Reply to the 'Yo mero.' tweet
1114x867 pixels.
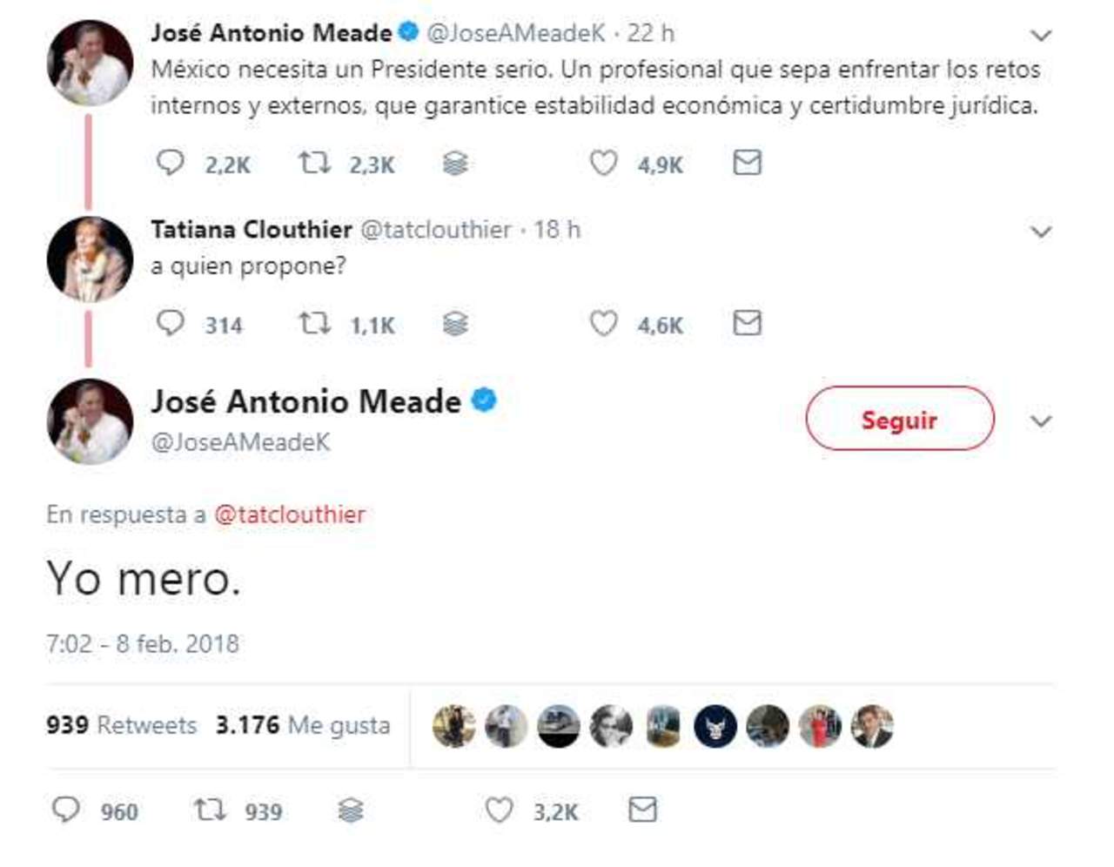click(x=66, y=810)
